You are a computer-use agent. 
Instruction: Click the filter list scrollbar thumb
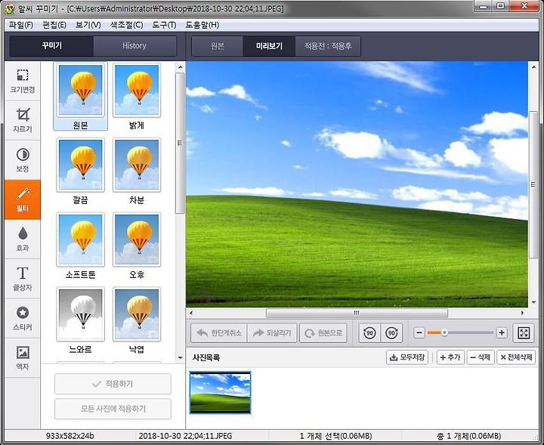(180, 143)
